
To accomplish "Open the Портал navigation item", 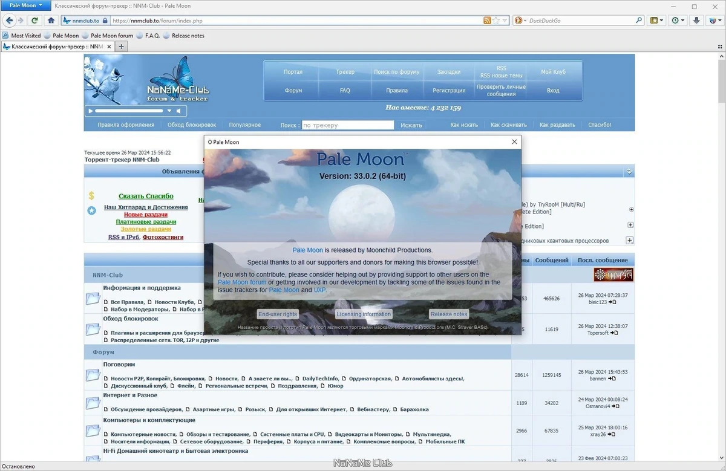I will [x=293, y=72].
